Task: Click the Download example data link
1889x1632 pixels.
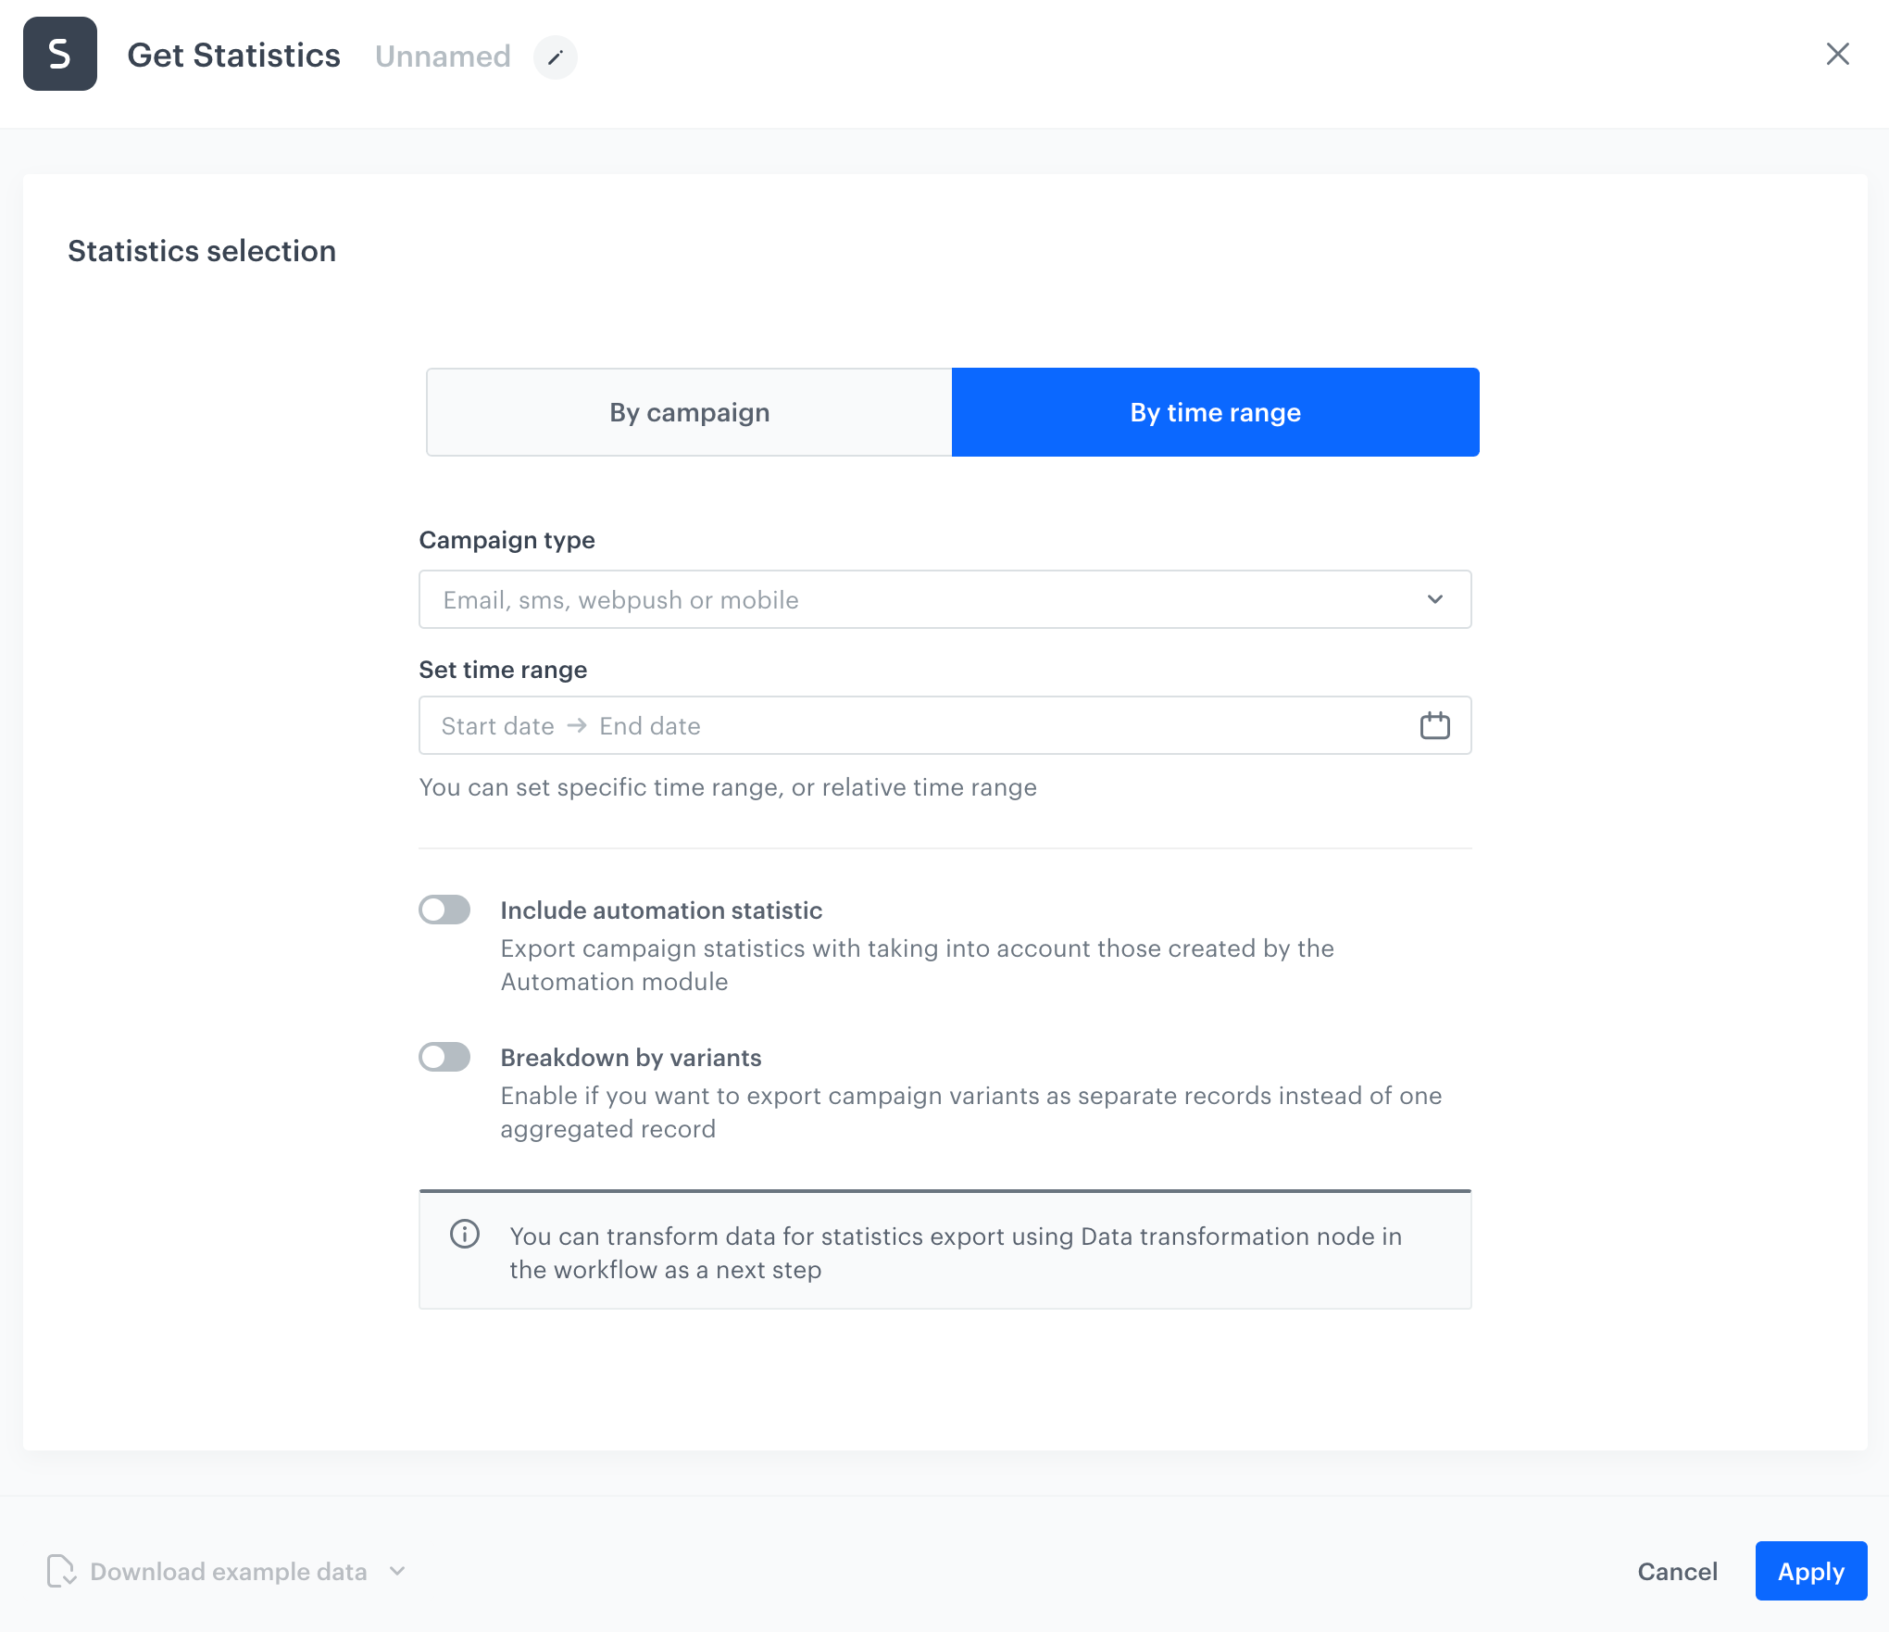Action: tap(227, 1571)
